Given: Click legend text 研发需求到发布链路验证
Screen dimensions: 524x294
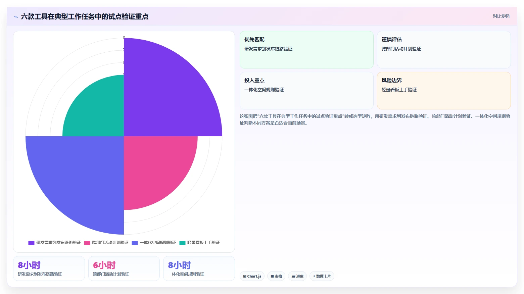Looking at the screenshot, I should pyautogui.click(x=58, y=243).
